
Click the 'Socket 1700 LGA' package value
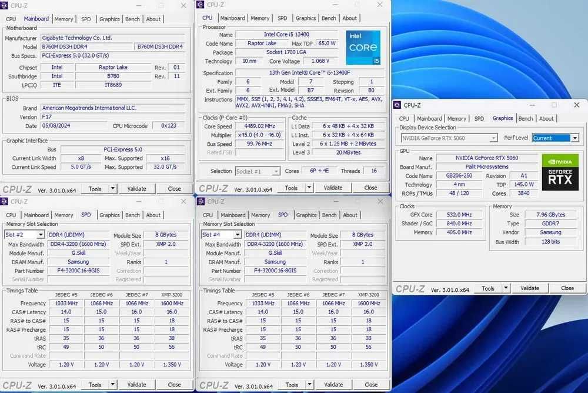[x=286, y=52]
